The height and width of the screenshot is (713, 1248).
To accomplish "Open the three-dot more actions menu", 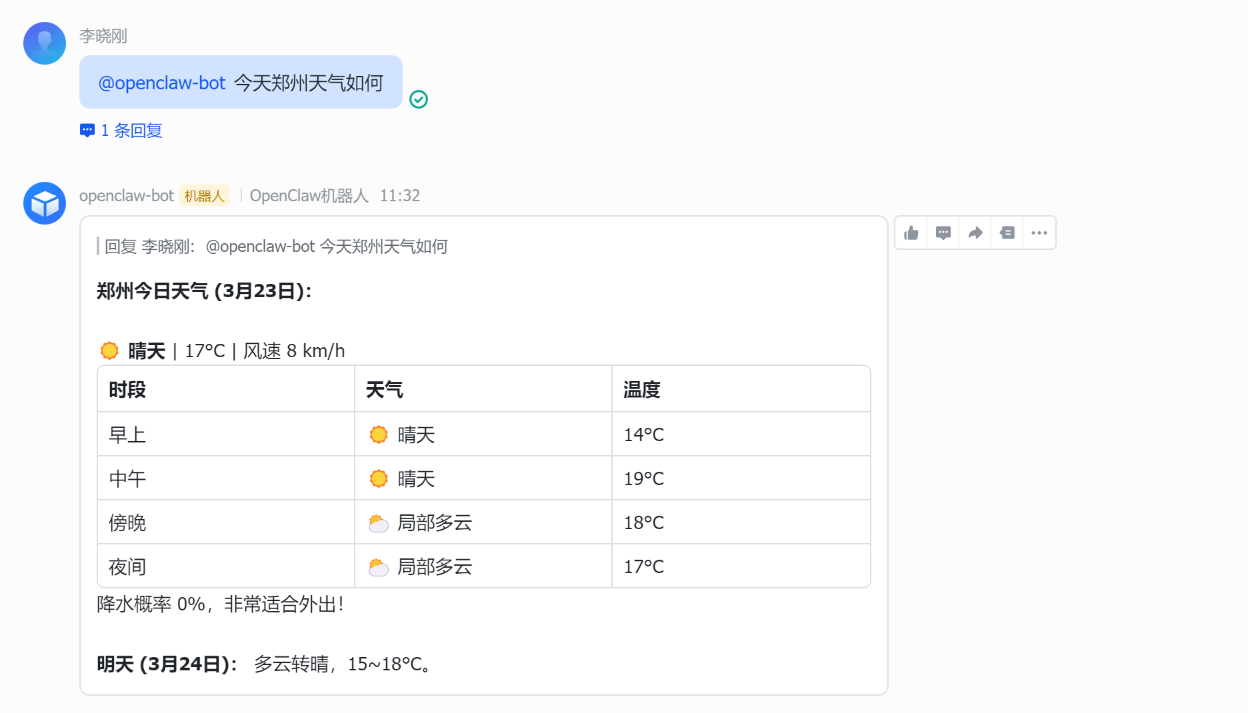I will pyautogui.click(x=1039, y=233).
